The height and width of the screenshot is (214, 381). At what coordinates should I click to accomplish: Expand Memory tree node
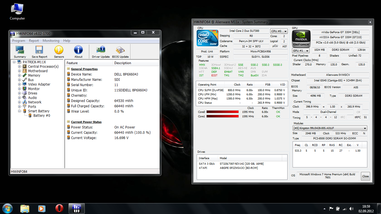click(x=20, y=76)
